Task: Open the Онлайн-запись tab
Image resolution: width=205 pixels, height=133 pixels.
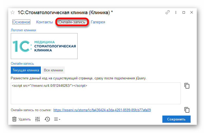Action: pyautogui.click(x=72, y=22)
